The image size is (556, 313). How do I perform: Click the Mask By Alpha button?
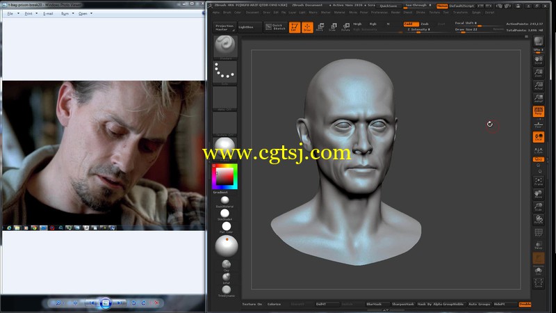point(430,304)
